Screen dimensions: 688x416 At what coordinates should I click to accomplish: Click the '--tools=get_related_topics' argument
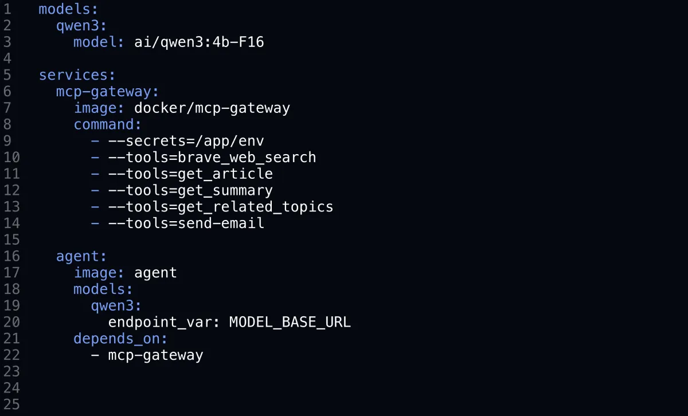point(221,206)
